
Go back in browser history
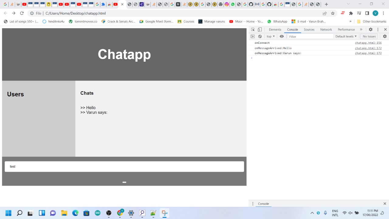pyautogui.click(x=5, y=13)
